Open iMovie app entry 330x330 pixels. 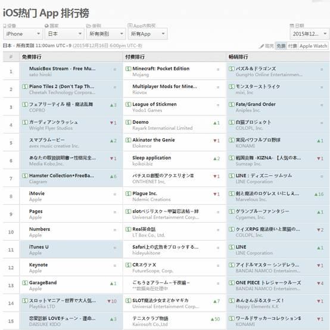point(37,194)
